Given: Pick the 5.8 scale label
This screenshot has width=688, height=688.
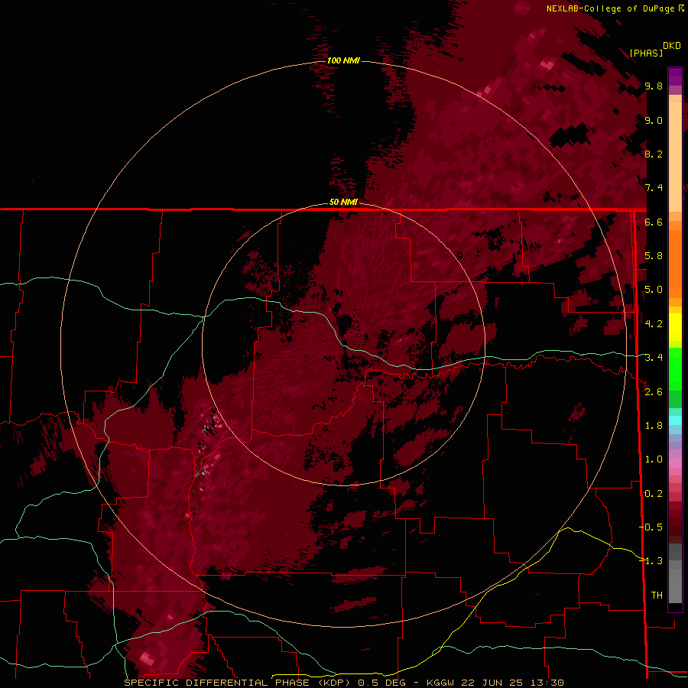Looking at the screenshot, I should pos(654,256).
